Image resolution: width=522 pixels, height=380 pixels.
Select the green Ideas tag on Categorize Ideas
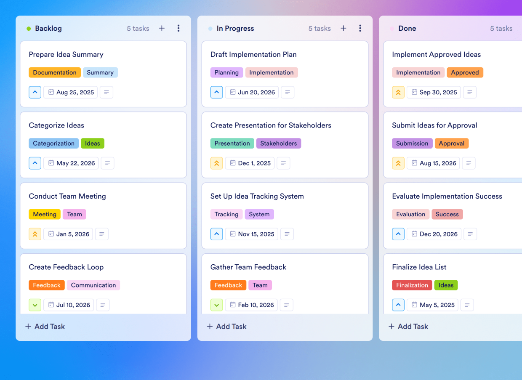92,143
